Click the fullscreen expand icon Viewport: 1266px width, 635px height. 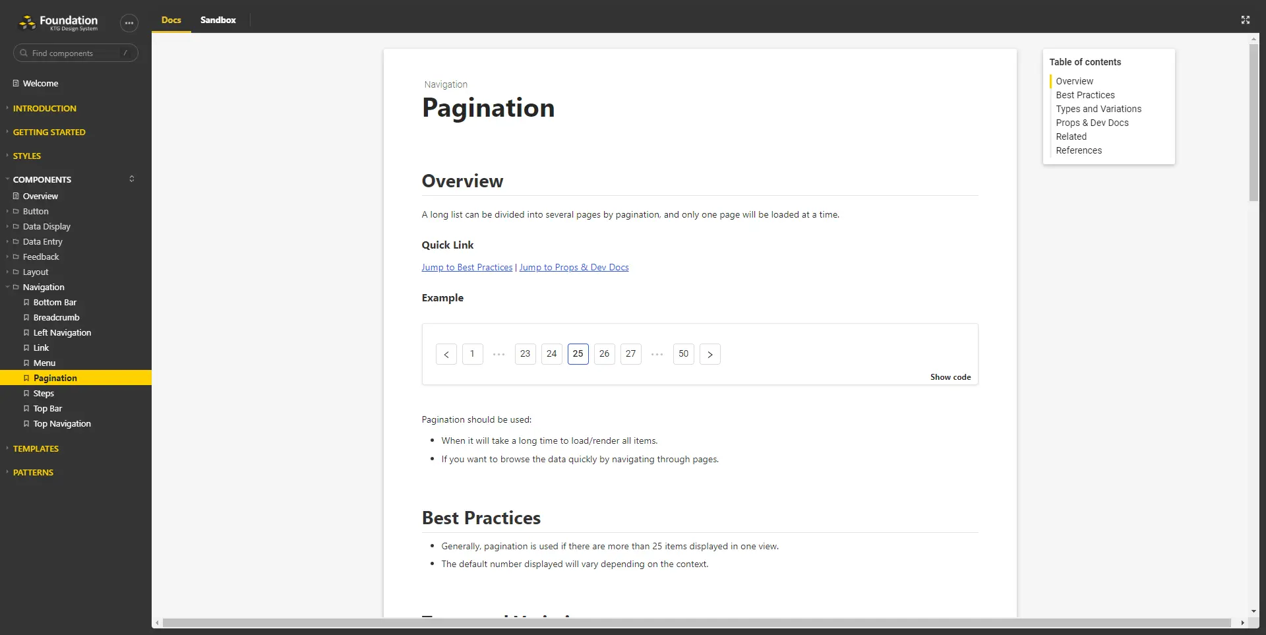(1246, 20)
